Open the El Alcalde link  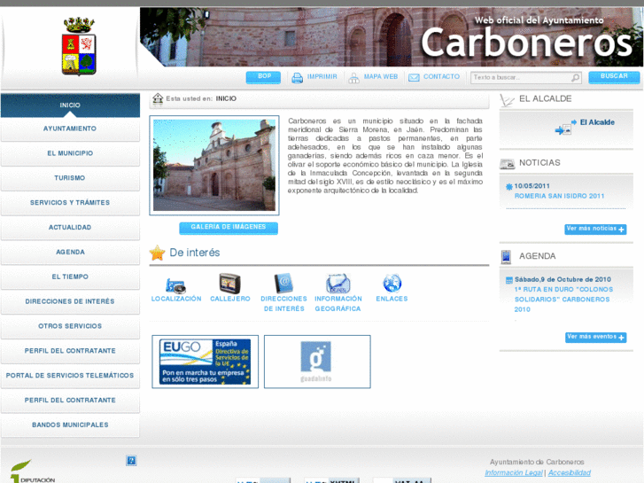[x=597, y=122]
